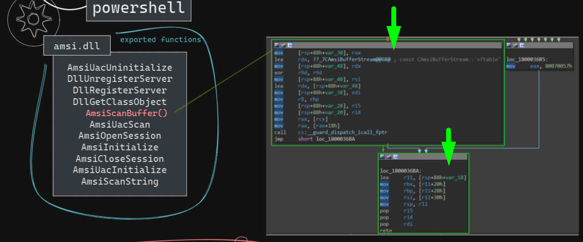The height and width of the screenshot is (242, 583).
Task: Select AmsiUacScan in the export list
Action: tap(120, 125)
